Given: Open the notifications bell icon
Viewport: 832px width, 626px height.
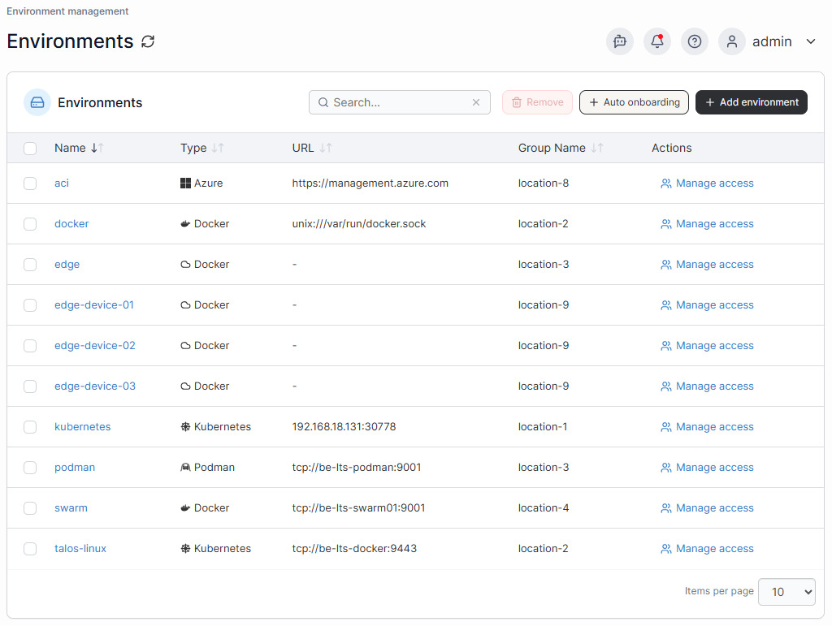Looking at the screenshot, I should 657,41.
